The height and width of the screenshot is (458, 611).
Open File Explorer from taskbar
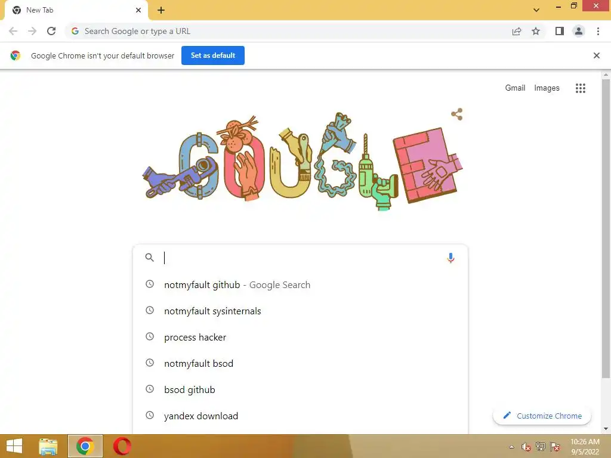point(48,446)
